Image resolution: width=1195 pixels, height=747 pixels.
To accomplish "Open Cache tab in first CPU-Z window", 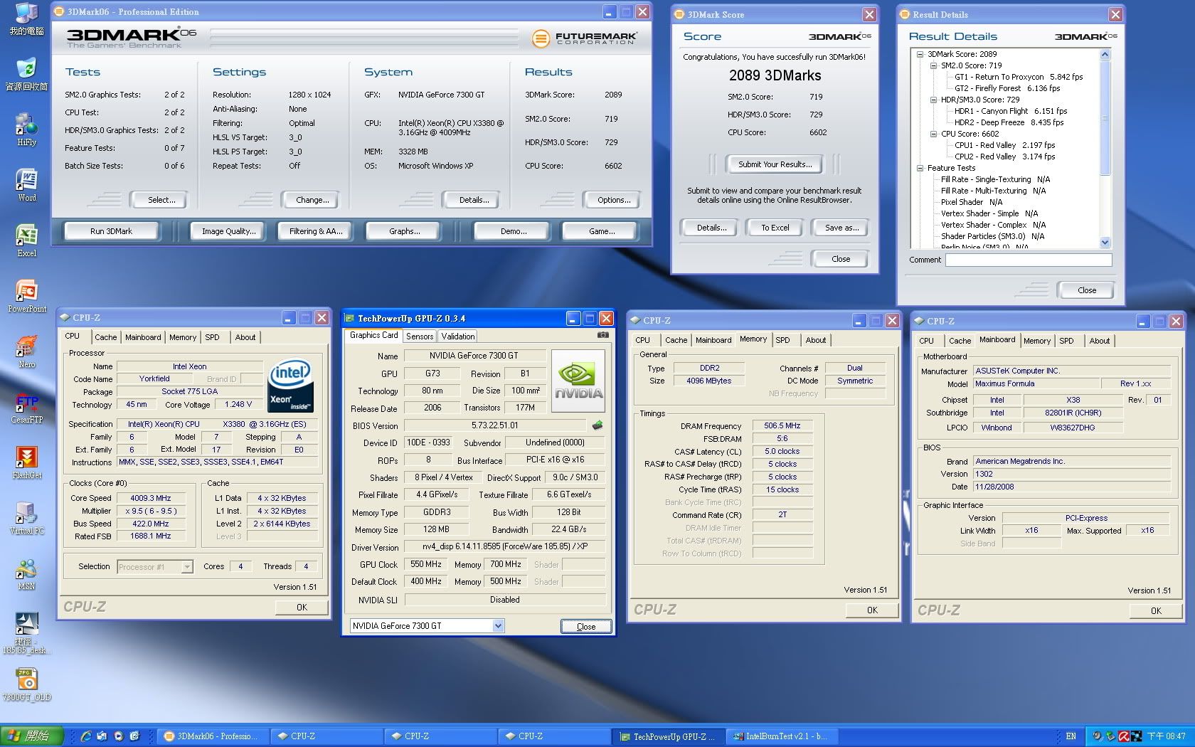I will click(x=105, y=337).
